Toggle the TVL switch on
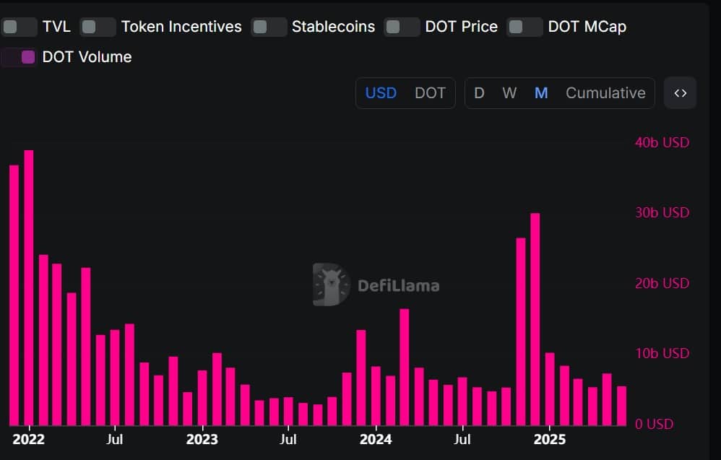Image resolution: width=721 pixels, height=460 pixels. click(x=19, y=27)
